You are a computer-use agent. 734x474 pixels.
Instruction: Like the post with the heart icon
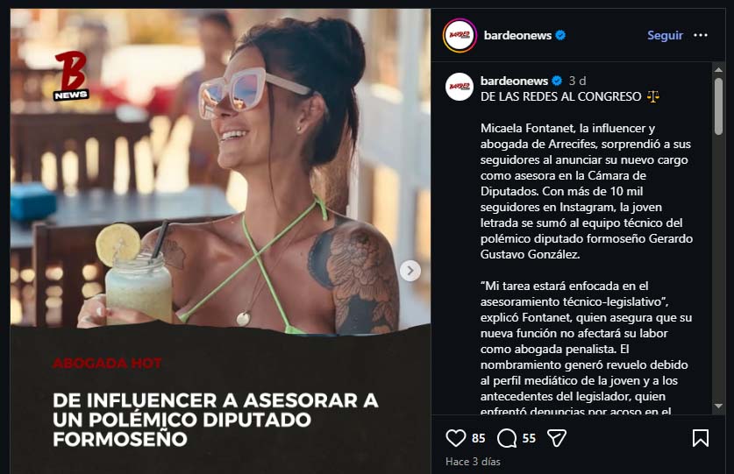455,438
